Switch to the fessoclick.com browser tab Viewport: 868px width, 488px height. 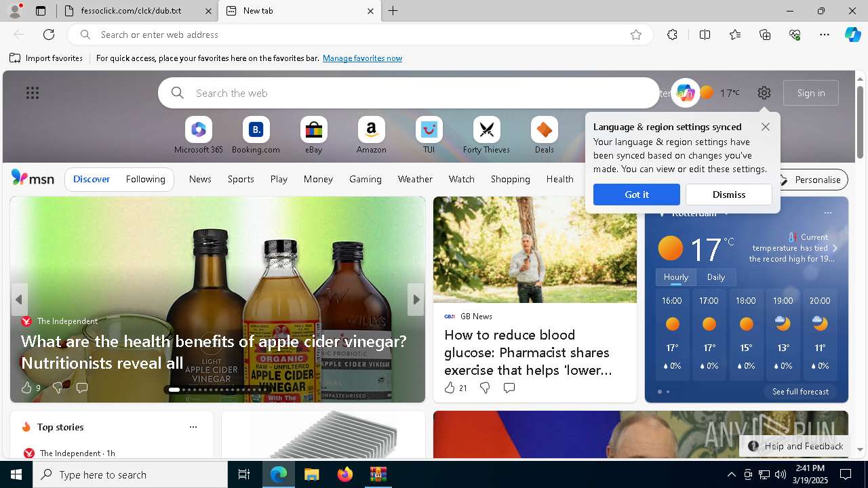tap(138, 11)
